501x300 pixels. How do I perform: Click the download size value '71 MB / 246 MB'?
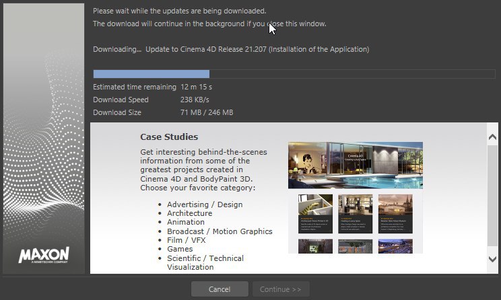[207, 112]
